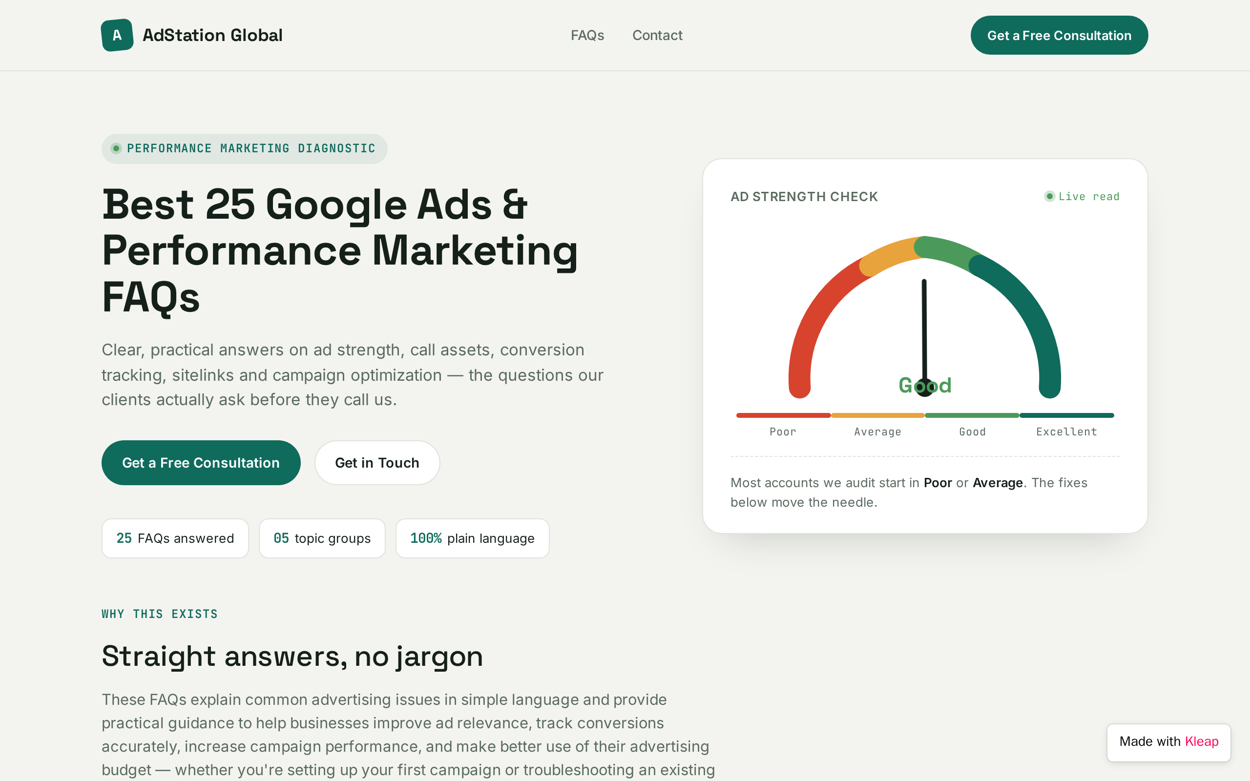The image size is (1250, 781).
Task: Click the Get in Touch button
Action: click(377, 462)
